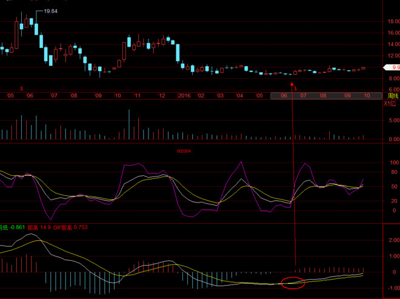
Task: Select month 12 on the time axis
Action: point(162,96)
